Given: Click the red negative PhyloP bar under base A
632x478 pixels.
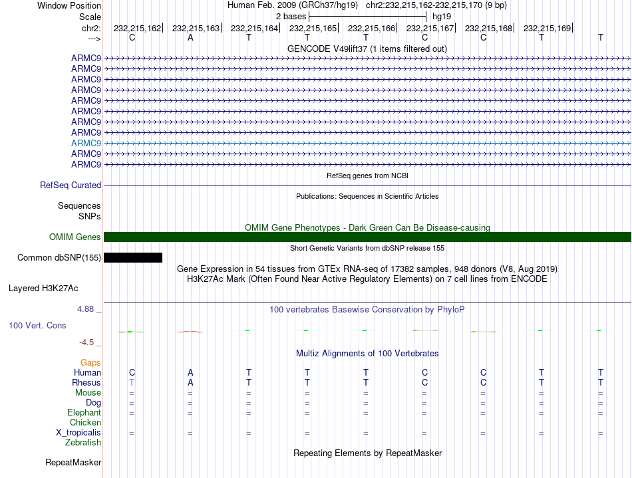Looking at the screenshot, I should point(190,332).
